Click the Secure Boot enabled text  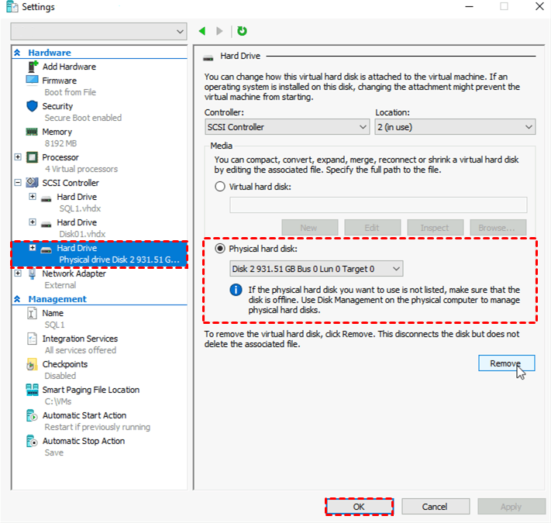pos(83,118)
